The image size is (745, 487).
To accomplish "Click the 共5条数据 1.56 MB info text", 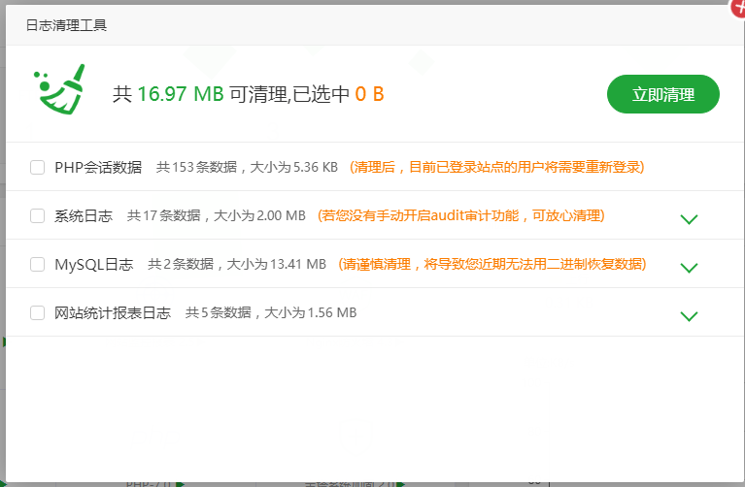I will coord(271,312).
